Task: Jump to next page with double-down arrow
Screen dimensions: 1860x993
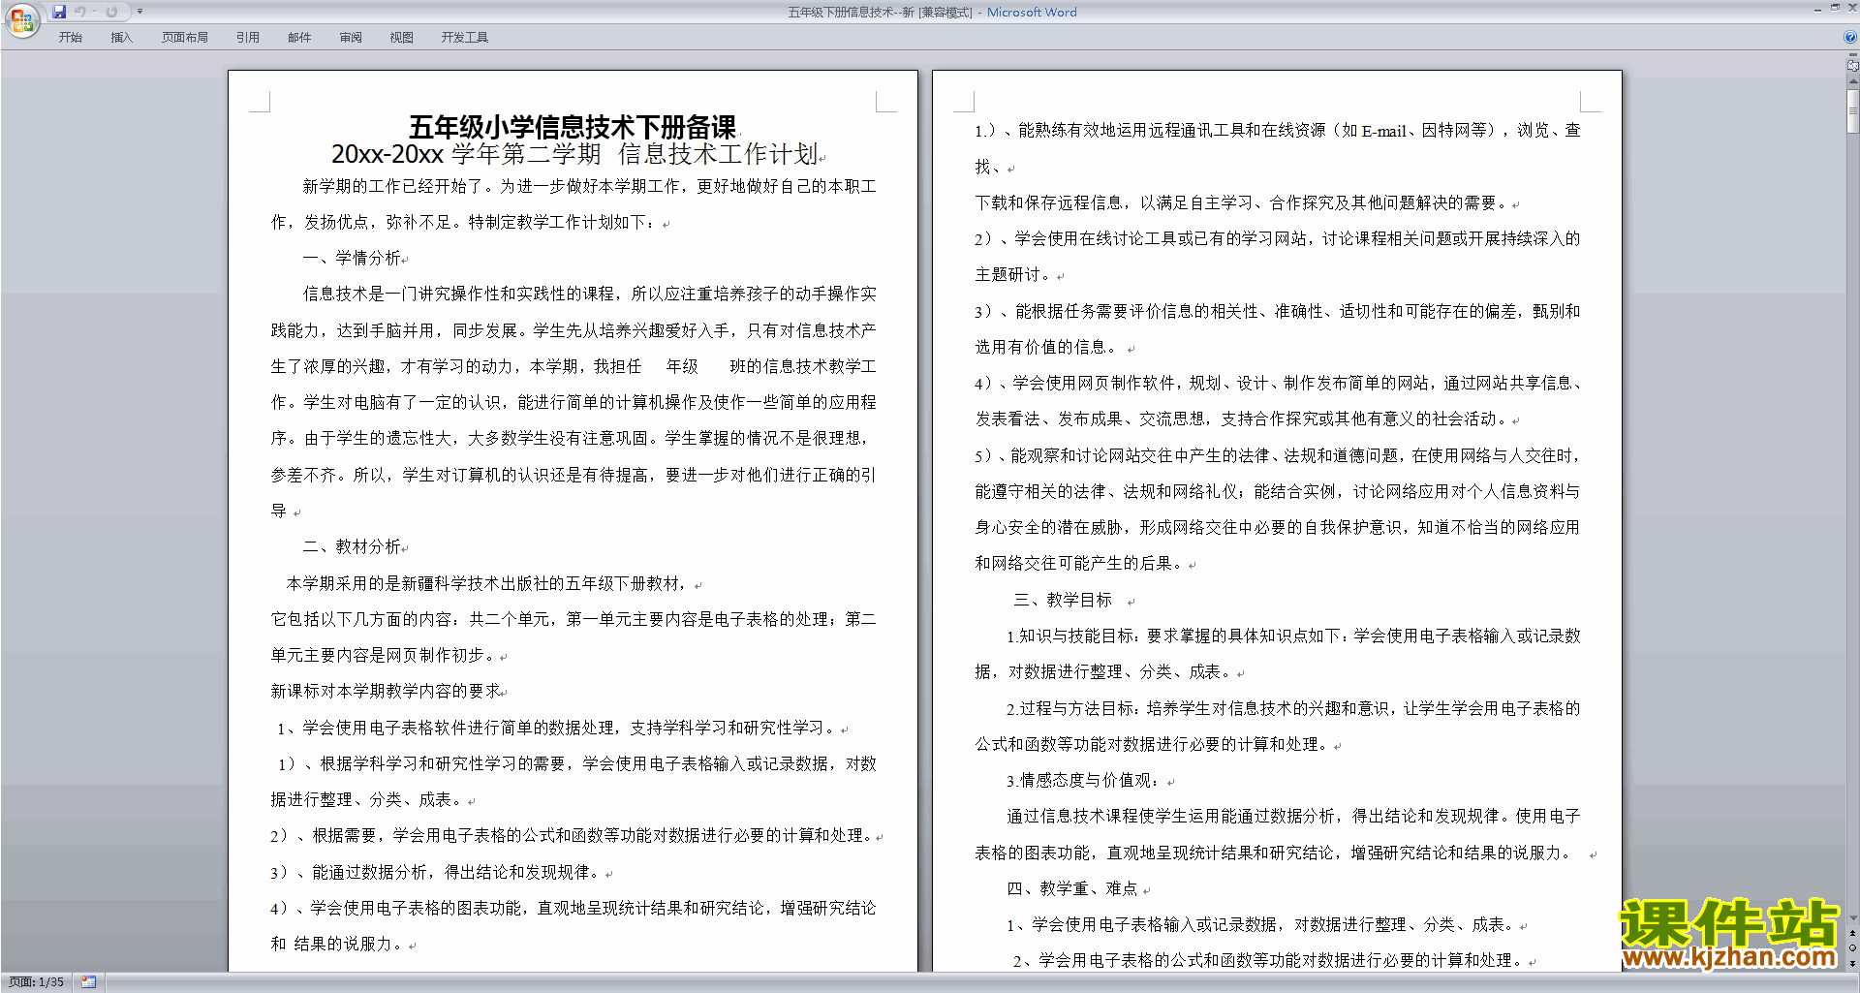Action: tap(1852, 963)
